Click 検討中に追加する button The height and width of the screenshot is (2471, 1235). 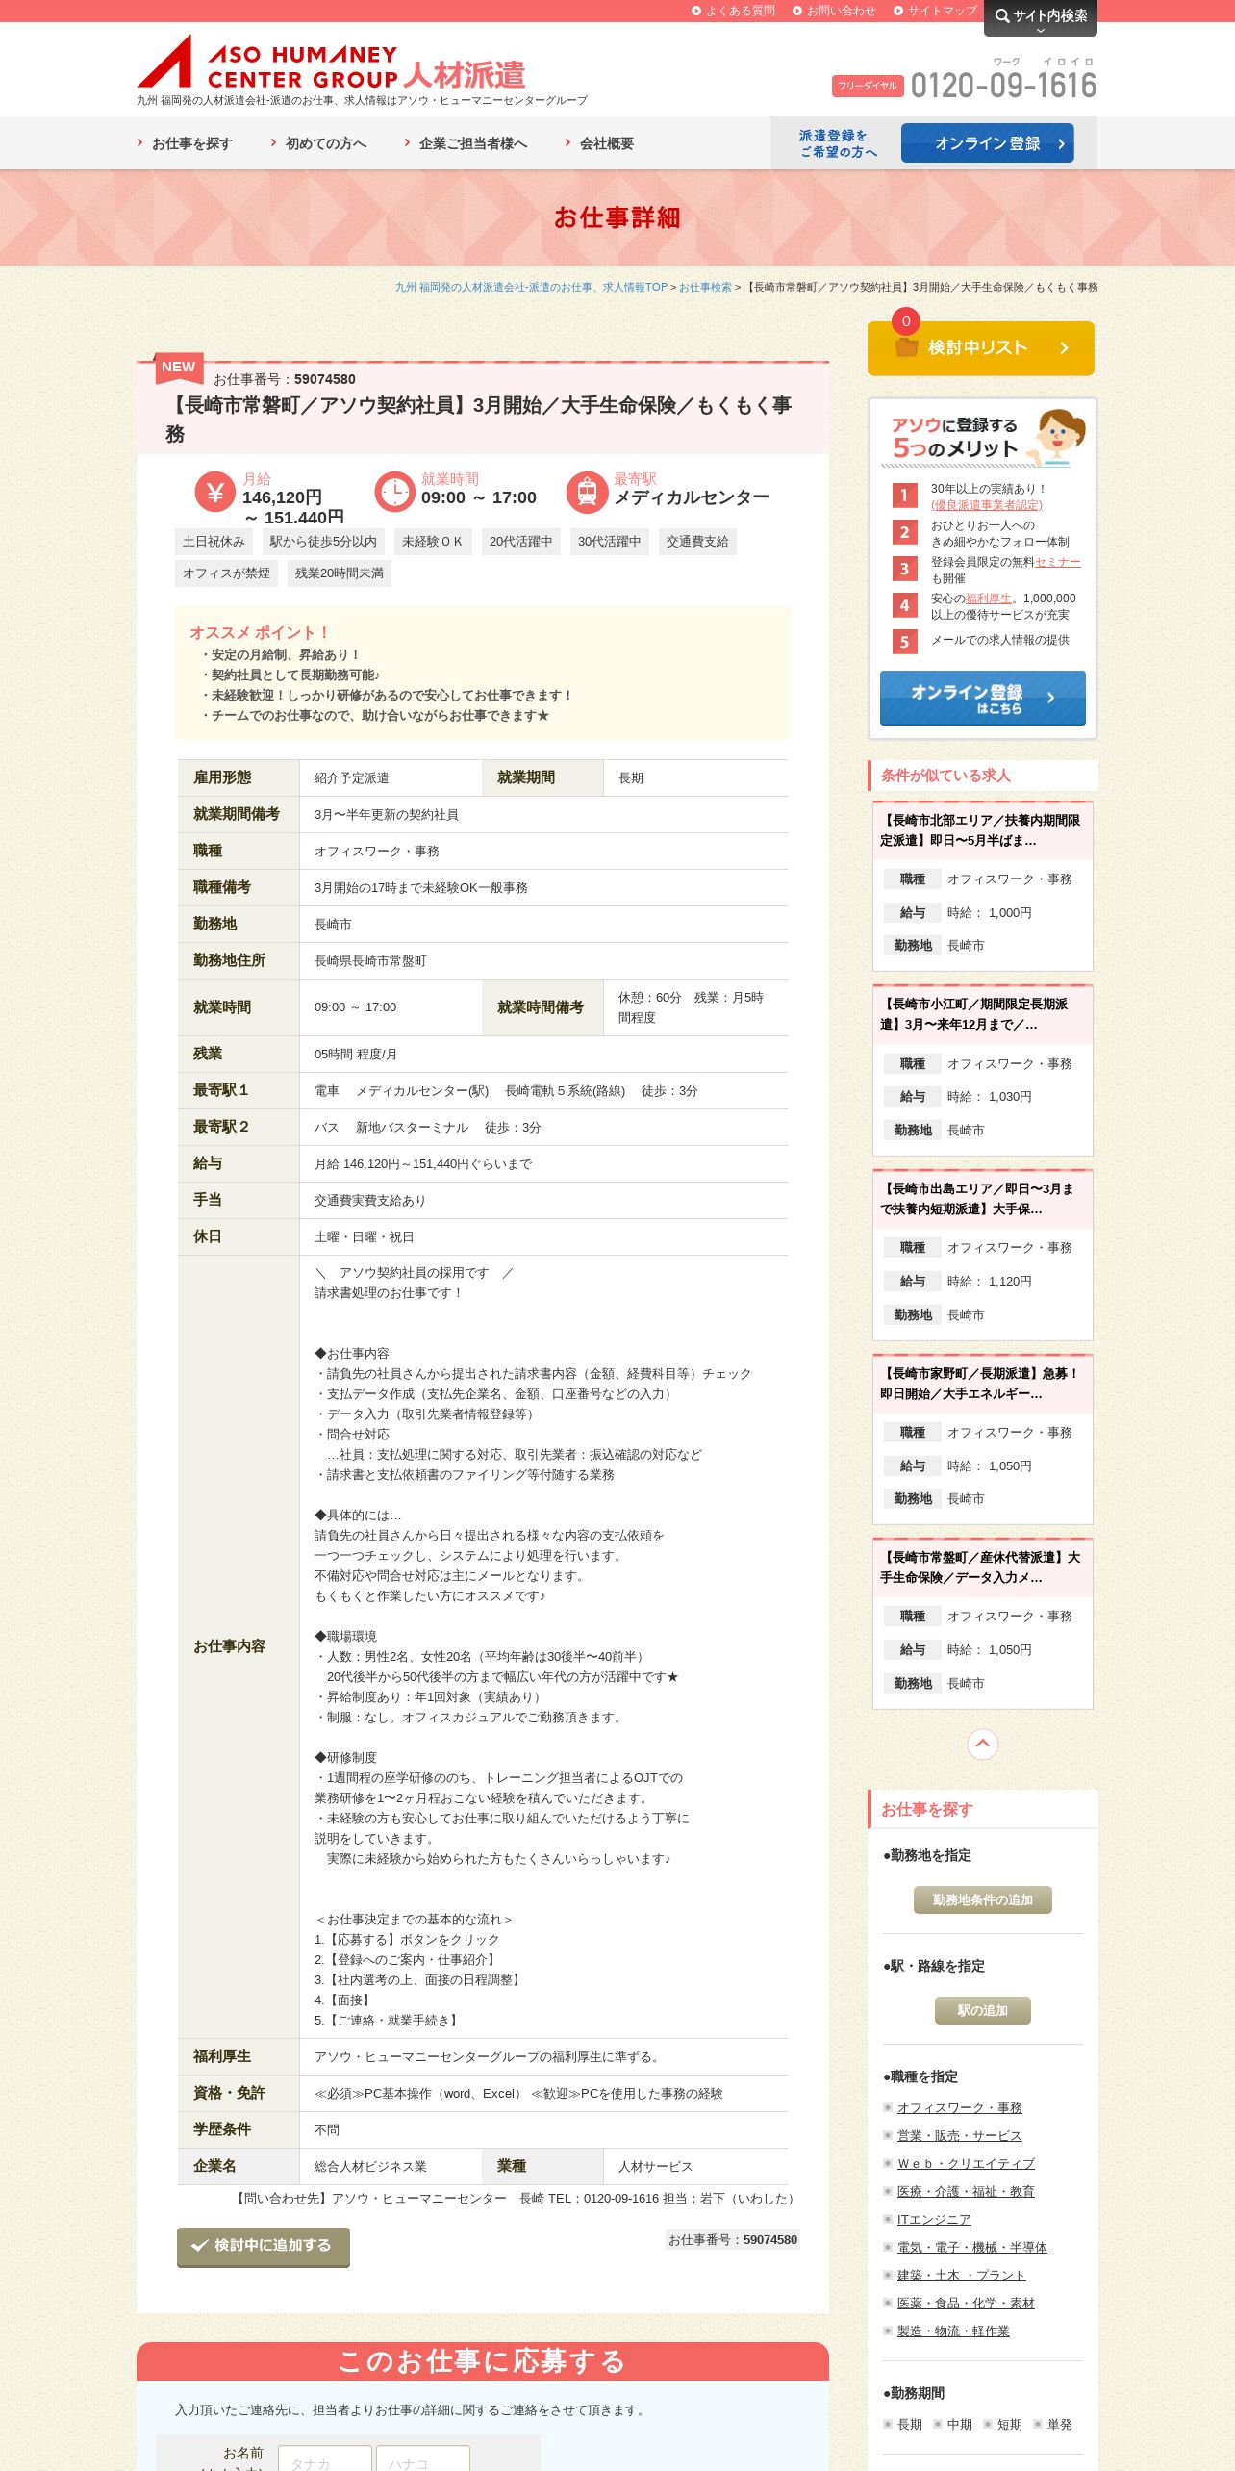[x=263, y=2246]
